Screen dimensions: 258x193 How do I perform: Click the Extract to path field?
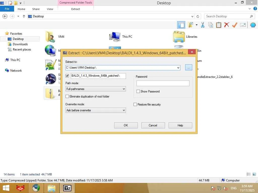point(121,68)
